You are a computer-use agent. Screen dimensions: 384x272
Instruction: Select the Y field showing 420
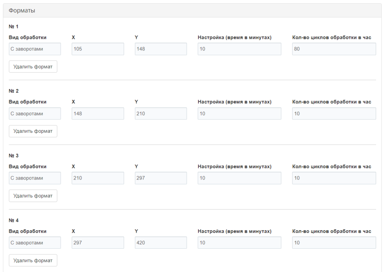pos(160,242)
